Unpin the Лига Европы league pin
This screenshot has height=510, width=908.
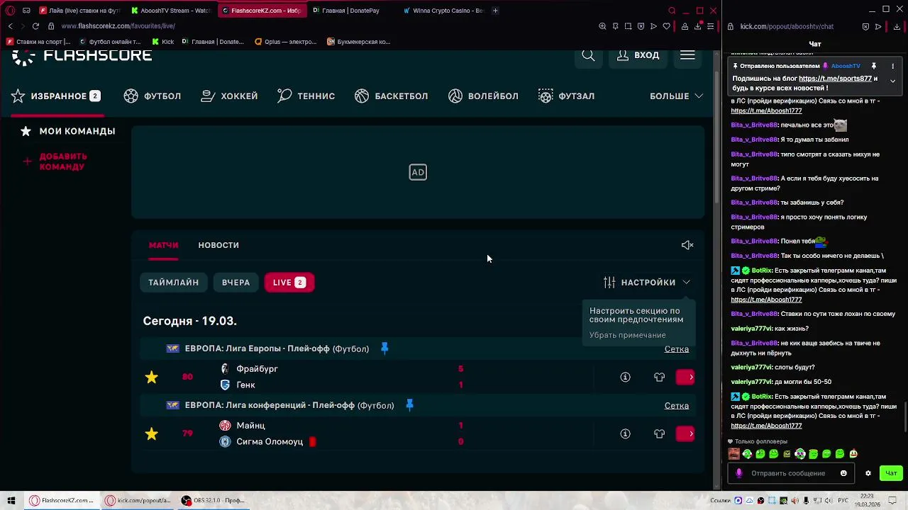384,348
